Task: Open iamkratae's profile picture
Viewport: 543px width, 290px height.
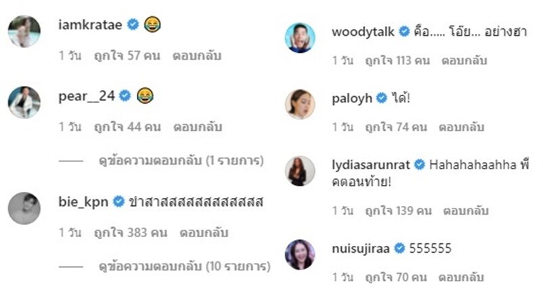Action: coord(24,32)
